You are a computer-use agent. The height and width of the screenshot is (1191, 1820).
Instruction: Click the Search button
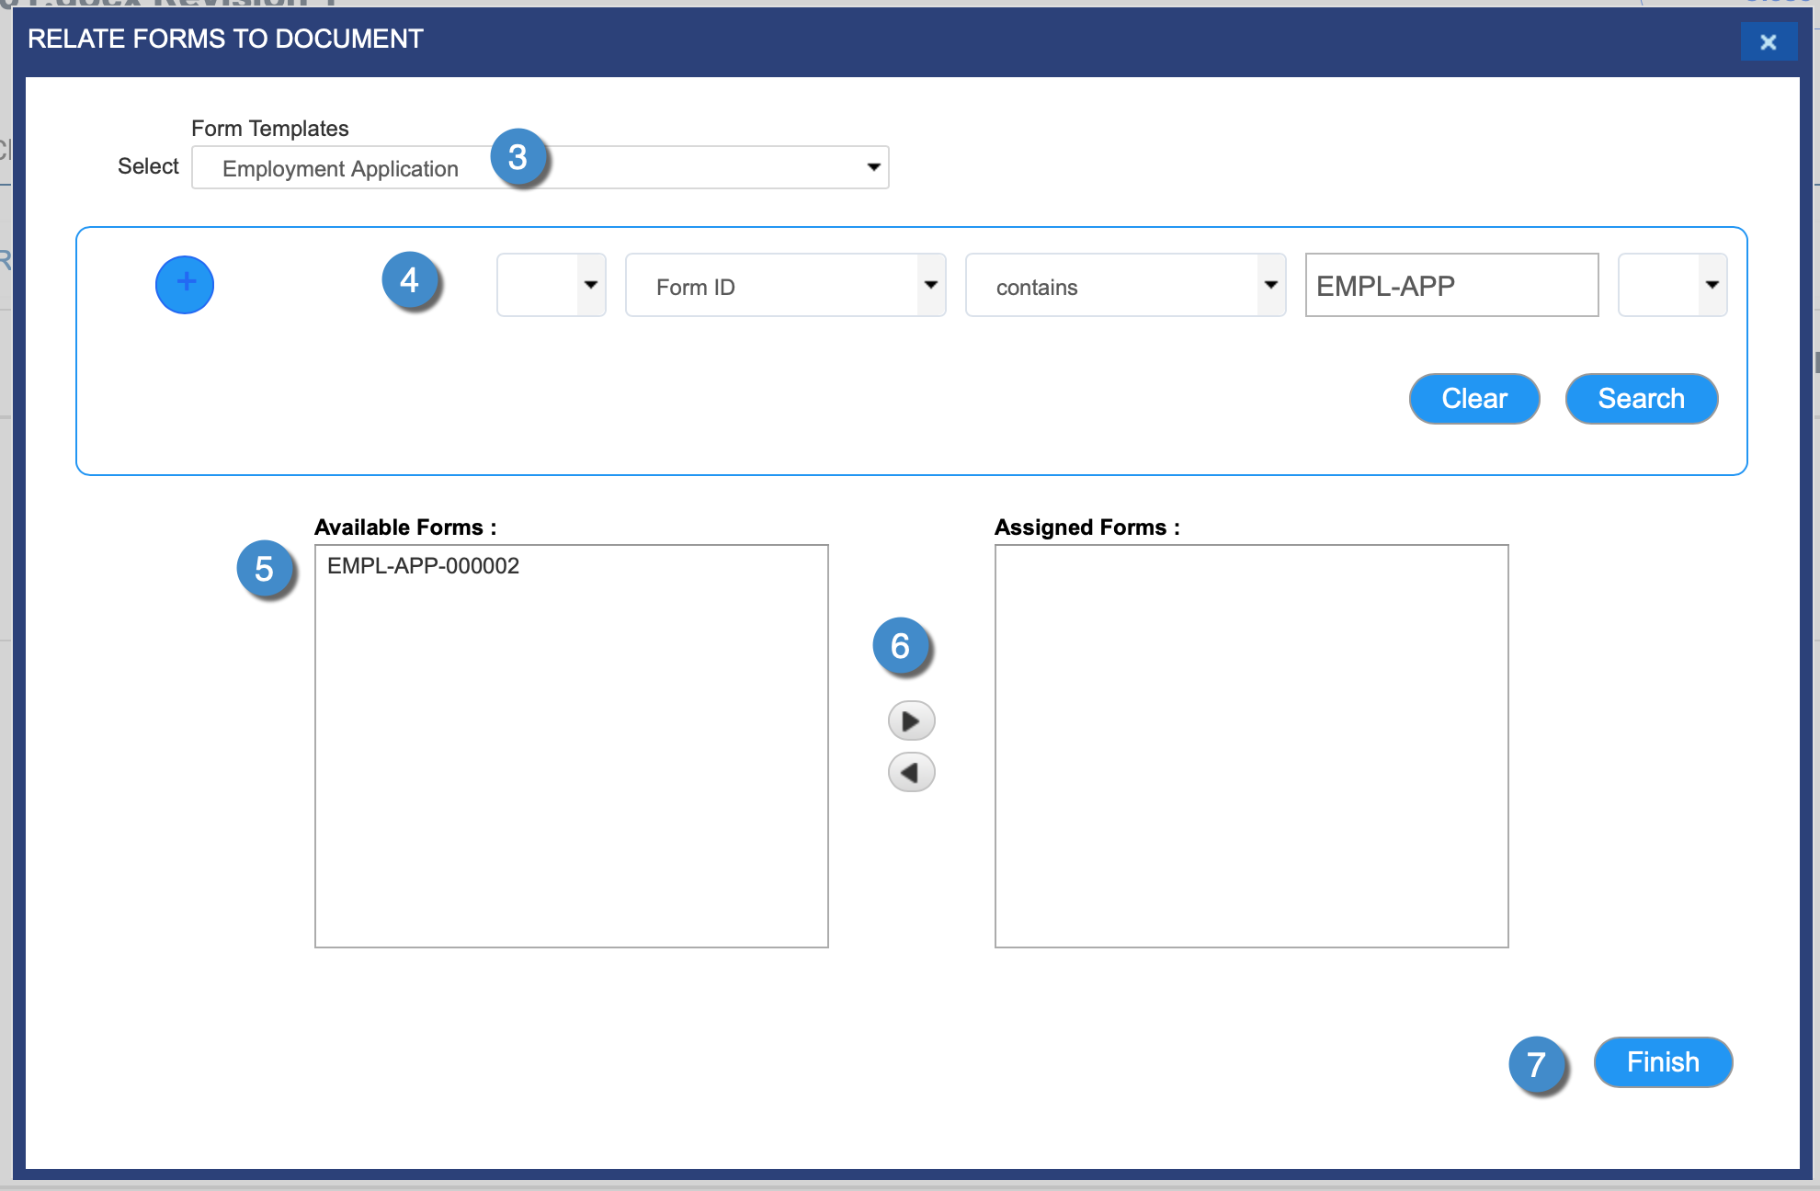click(1641, 399)
